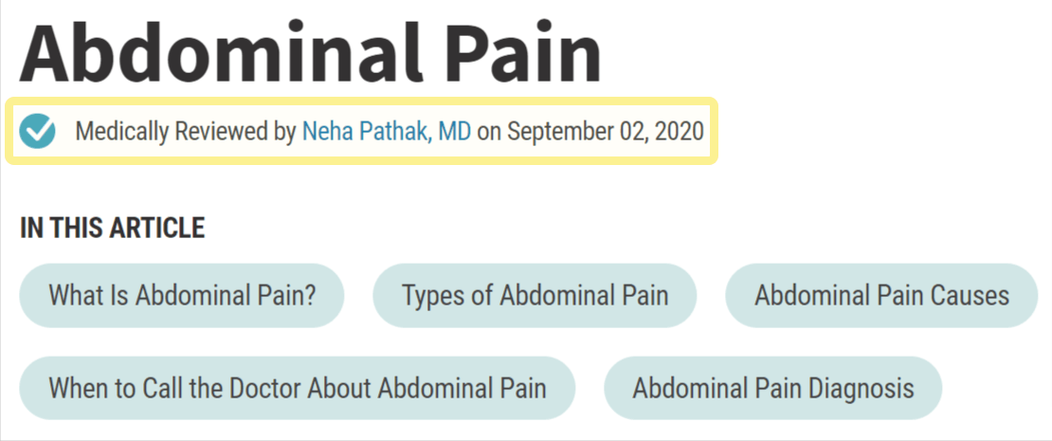The width and height of the screenshot is (1052, 441).
Task: Go to Abdominal Pain Causes section
Action: pyautogui.click(x=881, y=295)
